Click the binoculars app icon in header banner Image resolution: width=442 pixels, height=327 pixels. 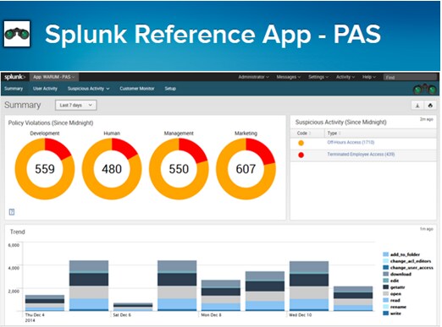[17, 34]
